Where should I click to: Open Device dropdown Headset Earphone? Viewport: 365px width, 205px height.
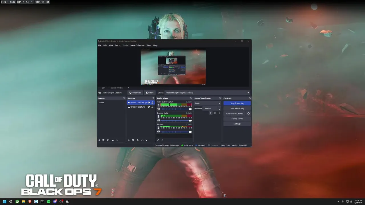pyautogui.click(x=207, y=93)
